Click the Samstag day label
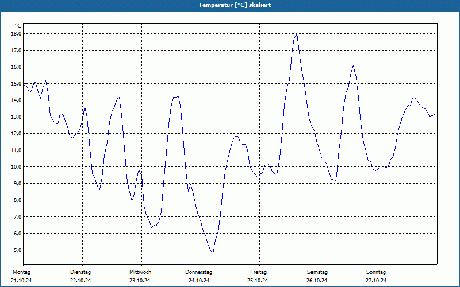This screenshot has width=460, height=287. pos(317,272)
